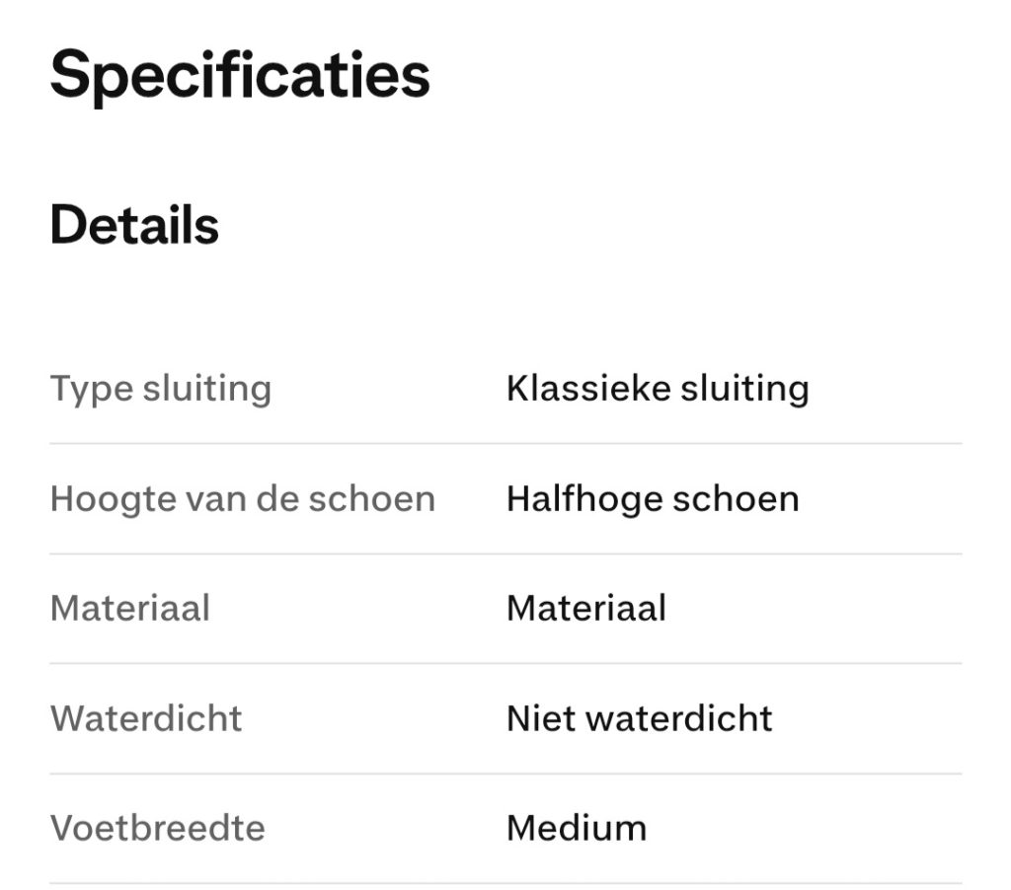Click the Medium value
Viewport: 1011px width, 890px height.
click(577, 828)
